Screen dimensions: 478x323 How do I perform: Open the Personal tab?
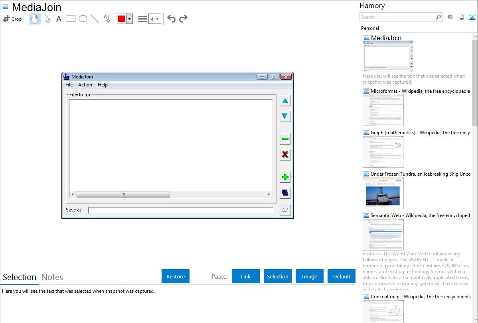tap(370, 28)
